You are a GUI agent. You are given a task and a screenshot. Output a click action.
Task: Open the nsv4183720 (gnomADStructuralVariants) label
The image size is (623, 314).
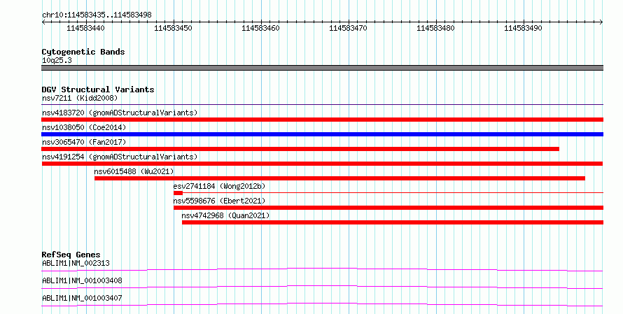[120, 113]
